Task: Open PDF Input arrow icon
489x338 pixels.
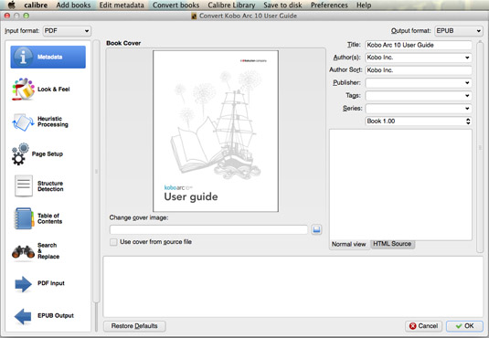Action: pos(24,284)
